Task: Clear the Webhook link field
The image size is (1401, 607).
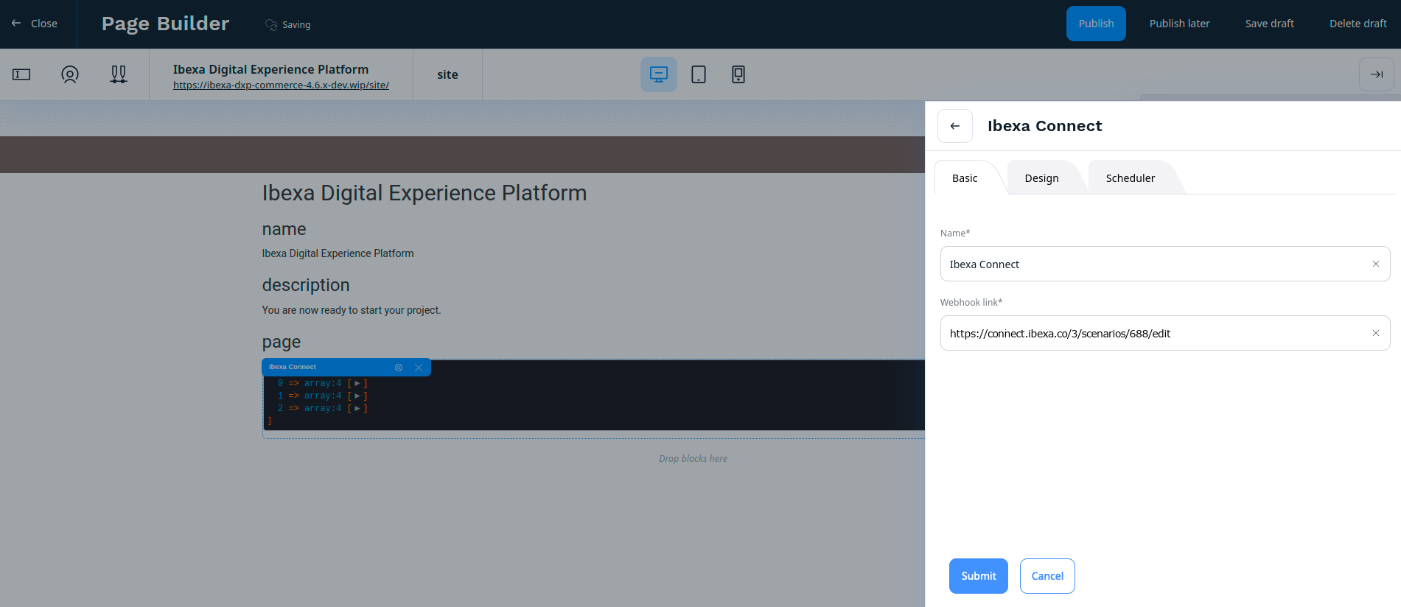Action: [1375, 333]
